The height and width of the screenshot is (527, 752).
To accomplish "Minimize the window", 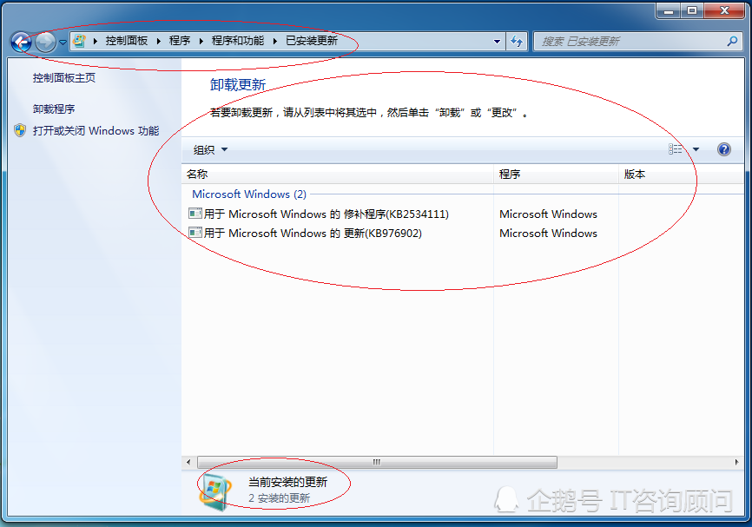I will click(669, 10).
